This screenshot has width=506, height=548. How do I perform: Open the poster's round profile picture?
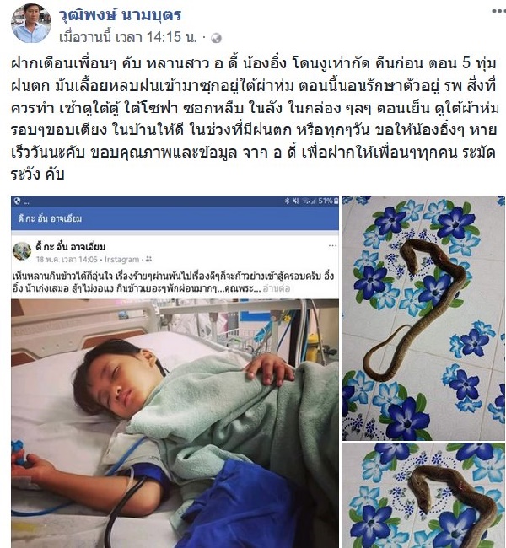31,23
